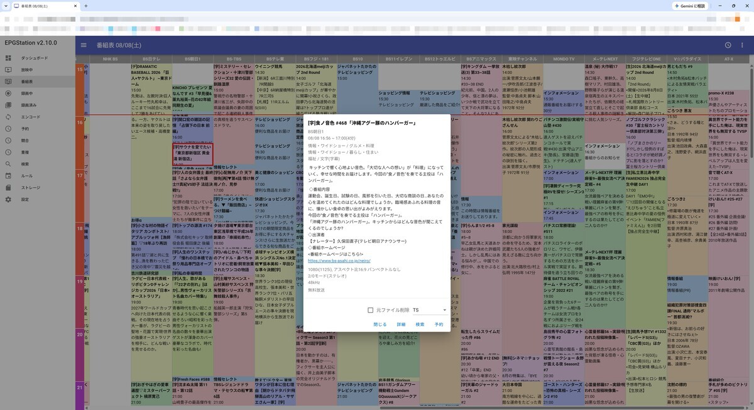Open the 検索 magnifier sidebar icon
Image resolution: width=754 pixels, height=410 pixels.
[8, 164]
